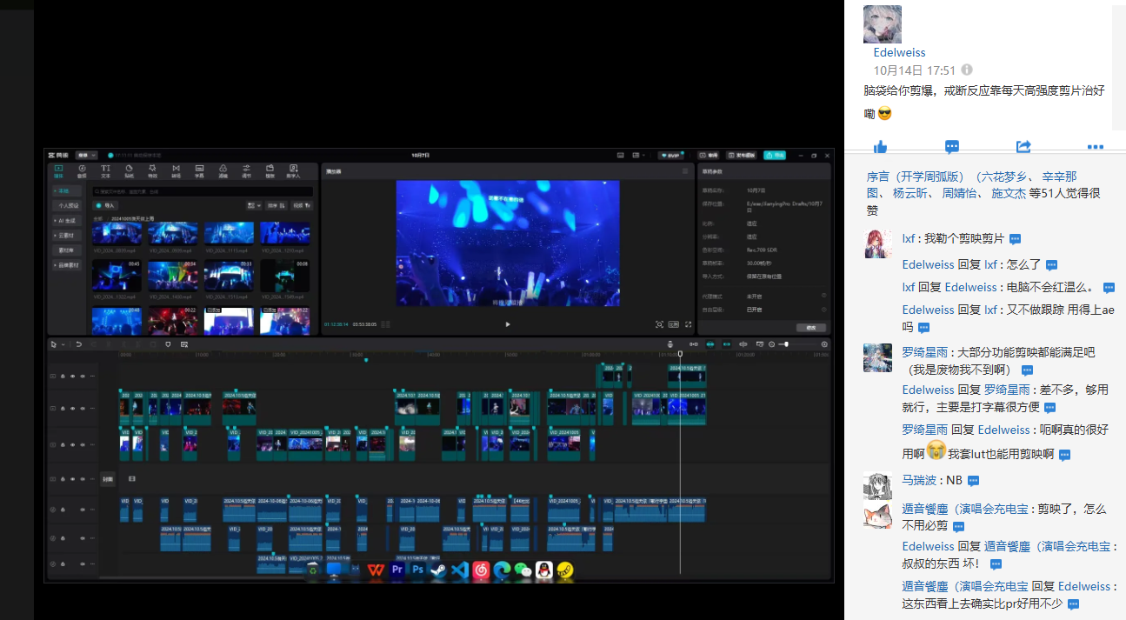Viewport: 1126px width, 620px height.
Task: Toggle visibility of the main track with 封面
Action: coord(71,479)
